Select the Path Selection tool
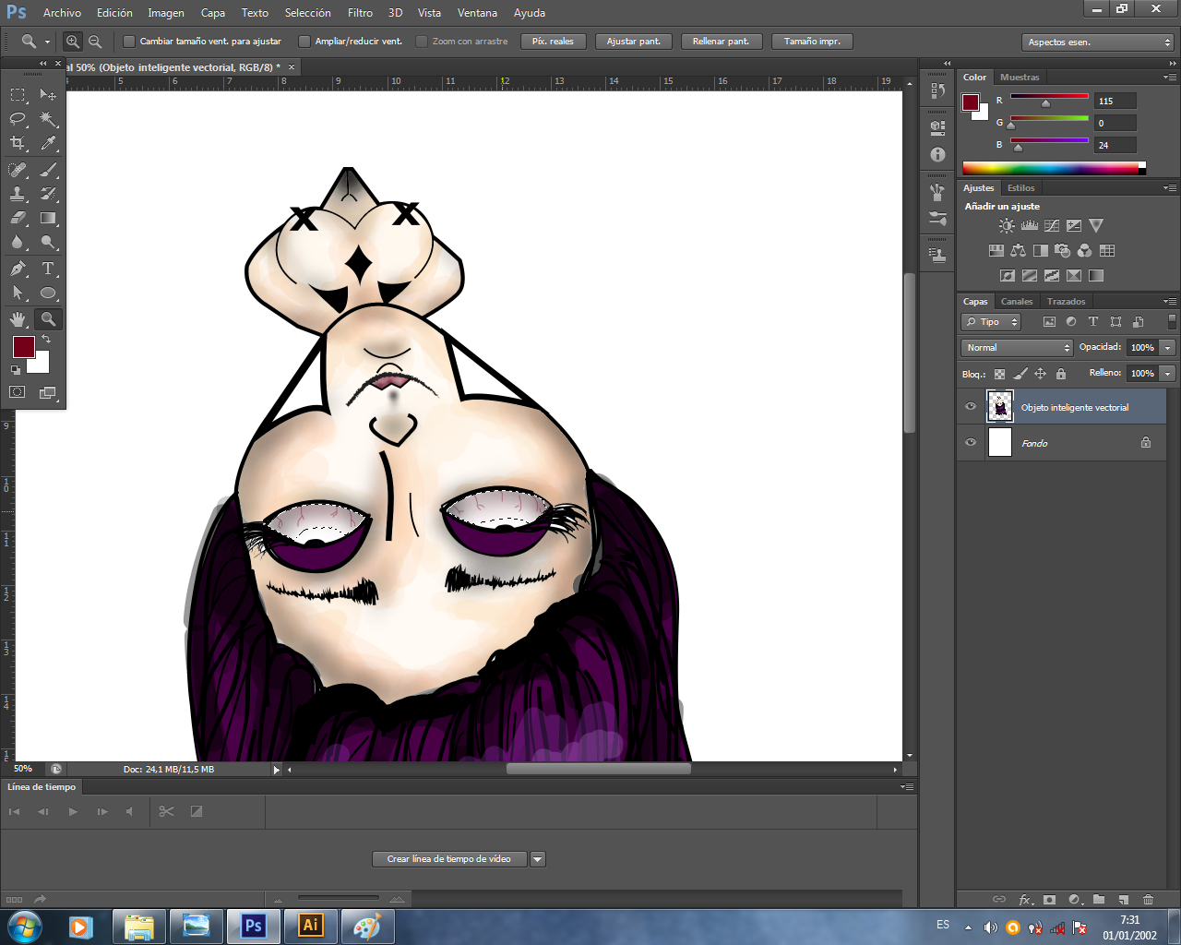 (18, 293)
